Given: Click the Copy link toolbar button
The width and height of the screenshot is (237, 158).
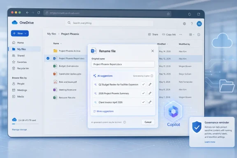Looking at the screenshot, I should (169, 35).
